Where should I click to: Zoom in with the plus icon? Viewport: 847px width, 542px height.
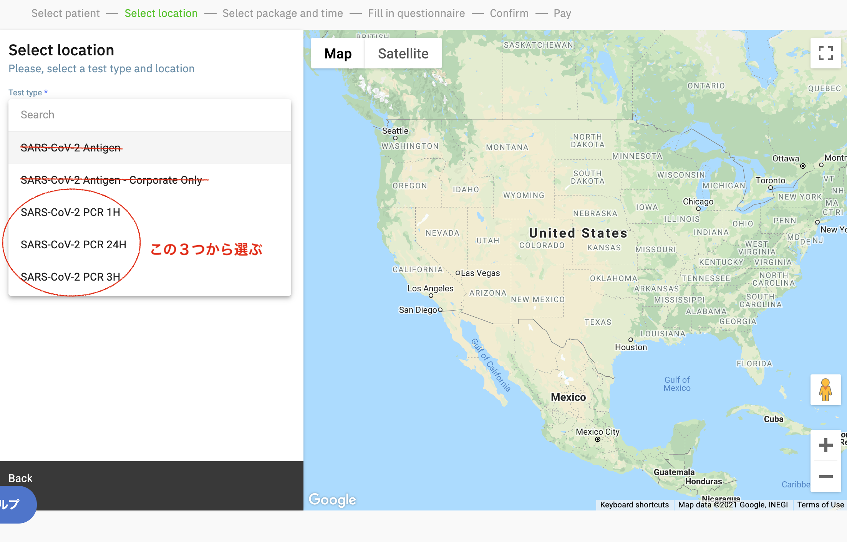click(x=825, y=445)
